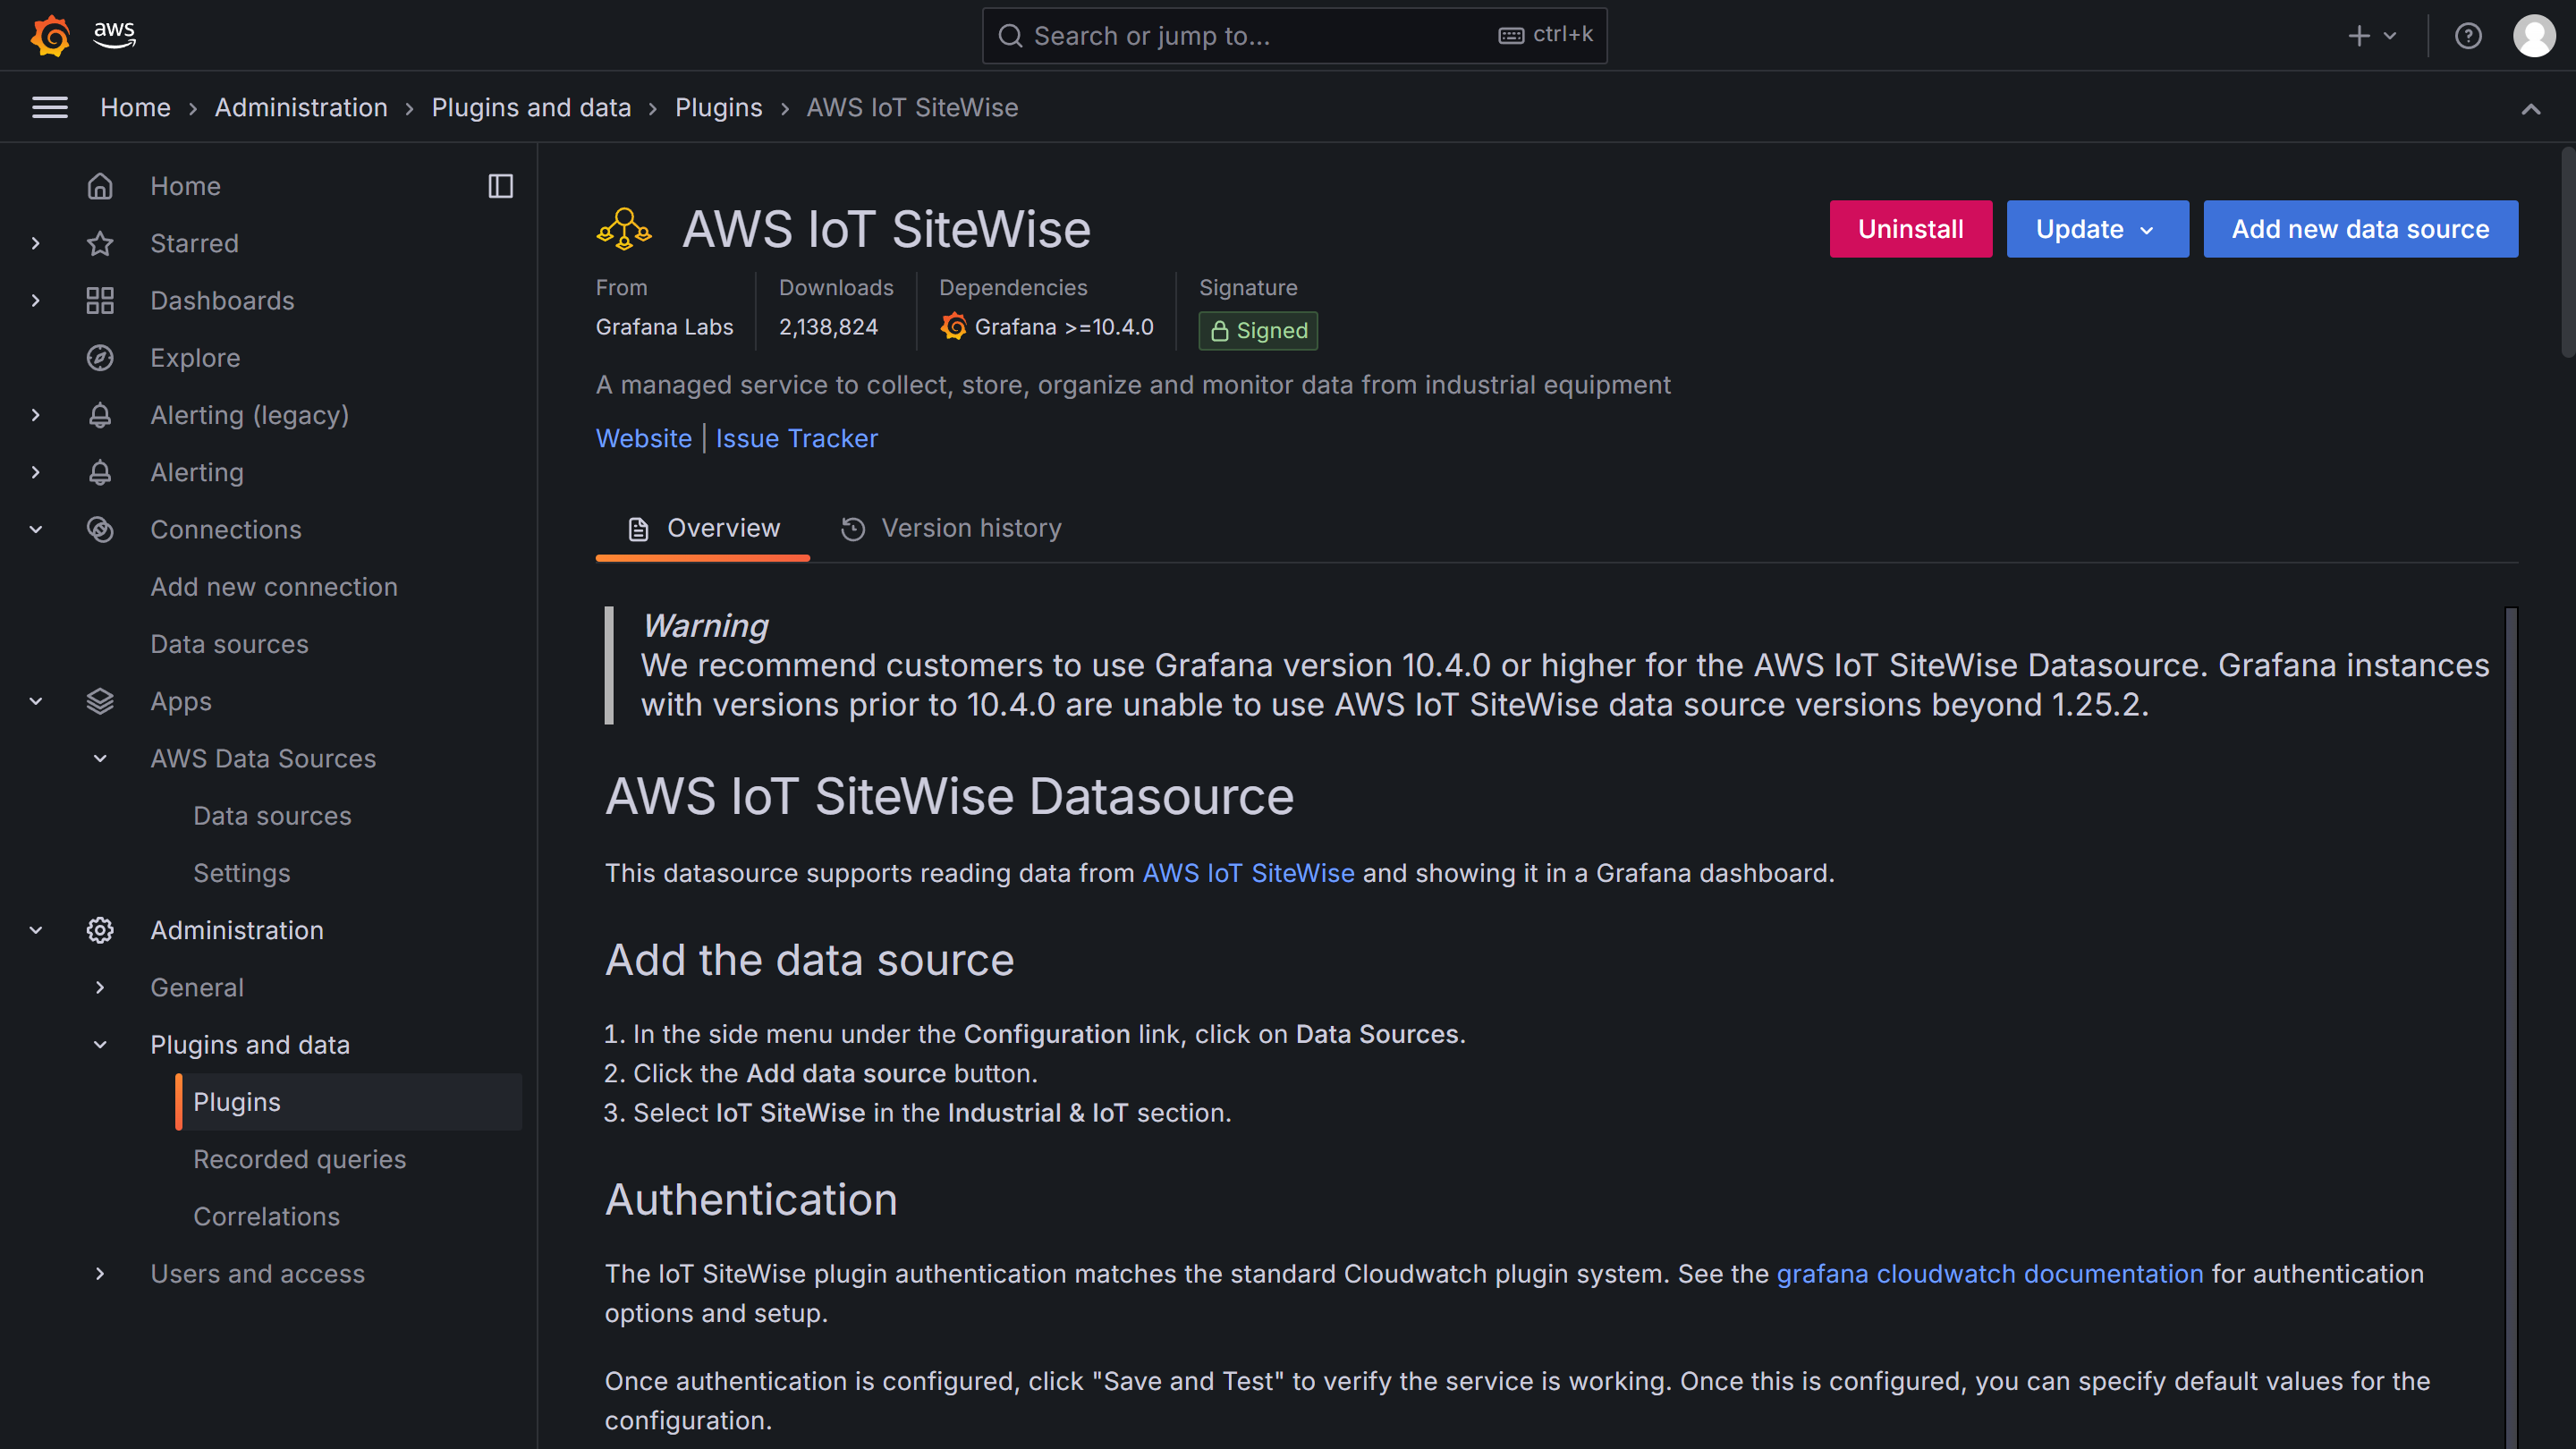Collapse the Apps section chevron
Viewport: 2576px width, 1449px height.
36,701
